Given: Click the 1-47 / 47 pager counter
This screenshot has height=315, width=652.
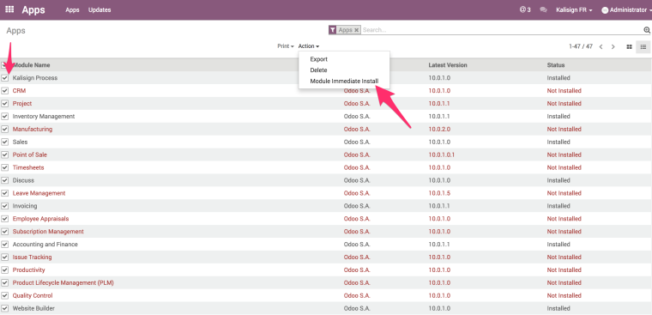Looking at the screenshot, I should pyautogui.click(x=580, y=46).
